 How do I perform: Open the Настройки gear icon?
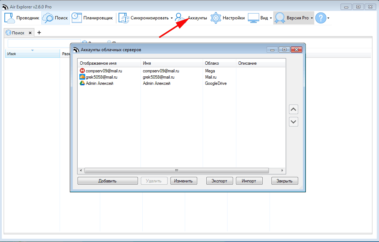pos(215,18)
